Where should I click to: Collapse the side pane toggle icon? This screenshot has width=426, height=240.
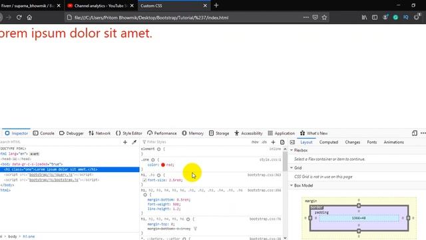point(292,142)
